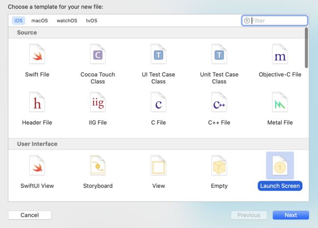This screenshot has height=228, width=318.
Task: Choose the View template icon
Action: click(x=159, y=165)
